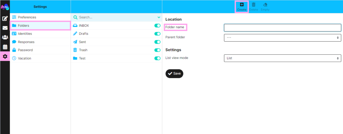
Task: Open the Contacts icon in sidebar
Action: [x=5, y=37]
